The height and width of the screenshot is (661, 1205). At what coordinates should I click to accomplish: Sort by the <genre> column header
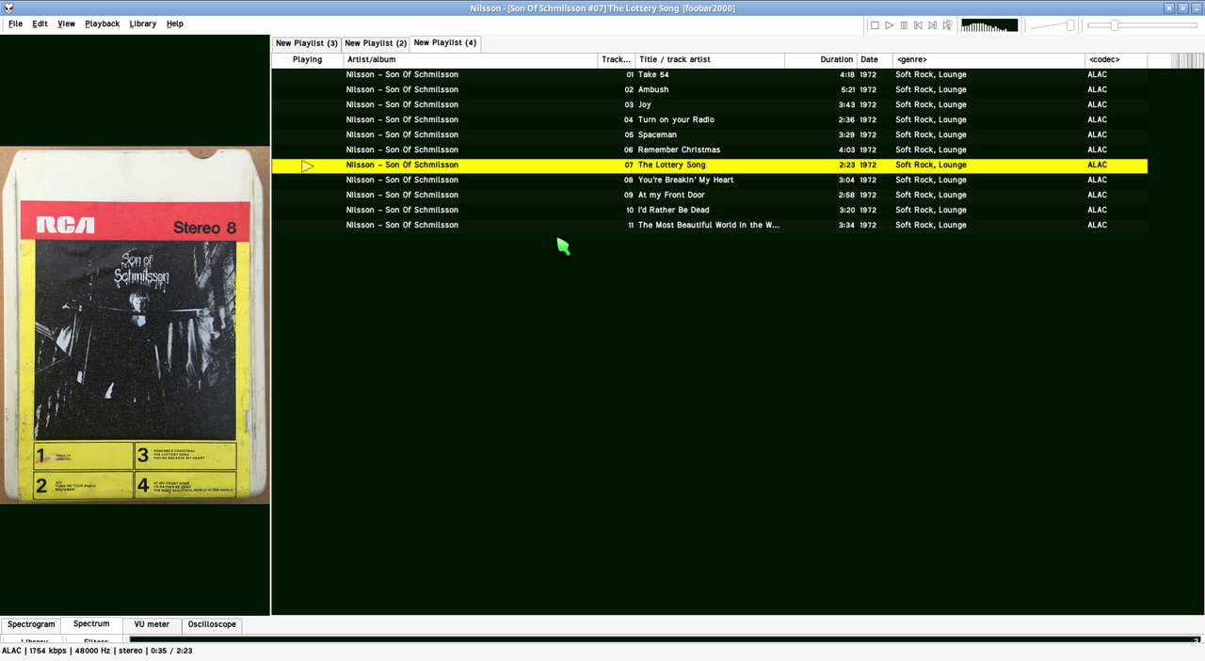[x=988, y=60]
